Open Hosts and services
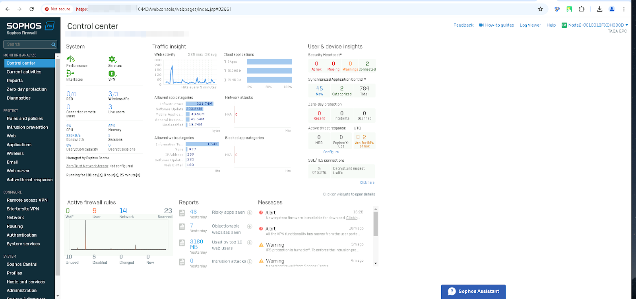The width and height of the screenshot is (636, 299). click(26, 282)
